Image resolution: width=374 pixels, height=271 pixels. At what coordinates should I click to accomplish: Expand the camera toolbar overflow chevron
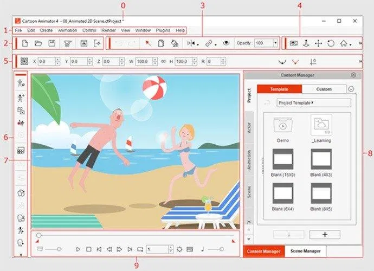pos(360,43)
